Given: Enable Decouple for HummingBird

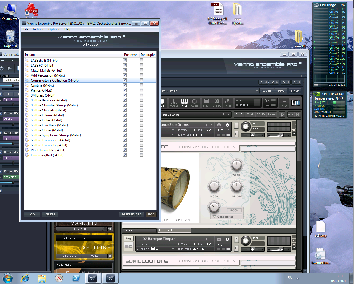Looking at the screenshot, I should [141, 155].
